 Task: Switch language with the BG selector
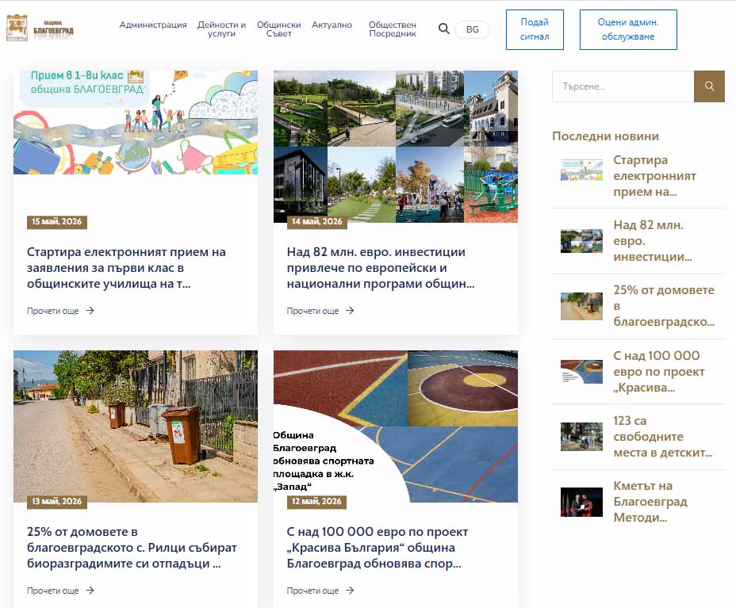point(472,29)
